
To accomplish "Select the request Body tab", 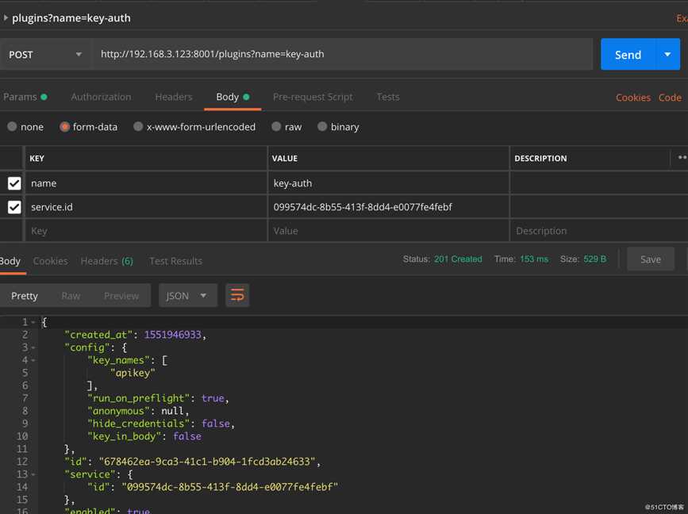I will click(x=233, y=97).
